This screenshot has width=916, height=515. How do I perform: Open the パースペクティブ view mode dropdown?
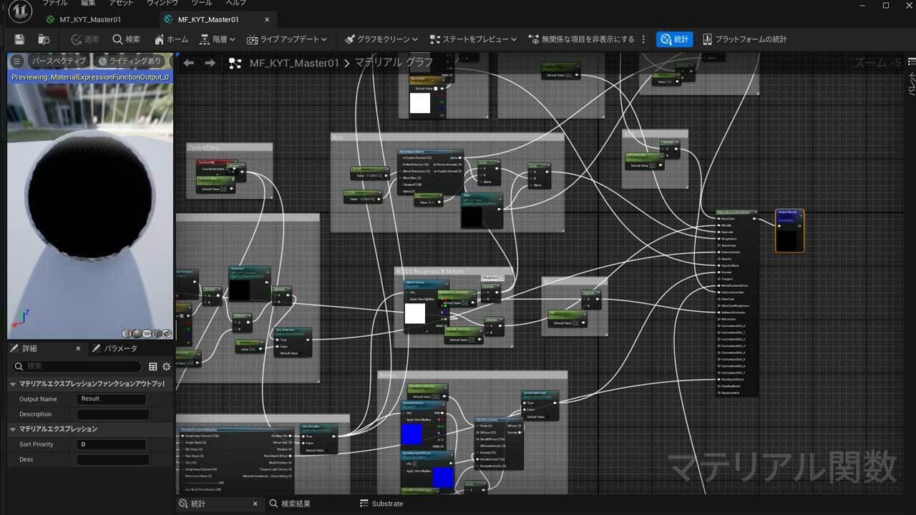[x=59, y=62]
